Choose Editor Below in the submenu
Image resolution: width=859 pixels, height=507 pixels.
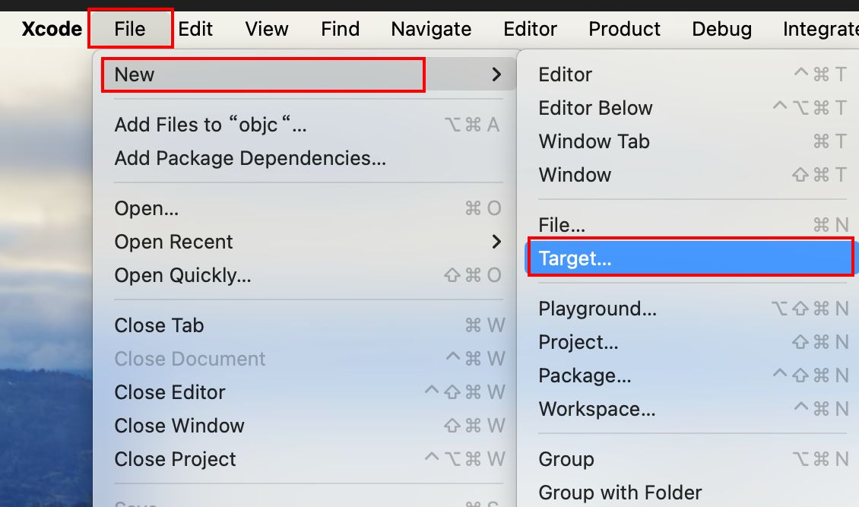point(595,108)
